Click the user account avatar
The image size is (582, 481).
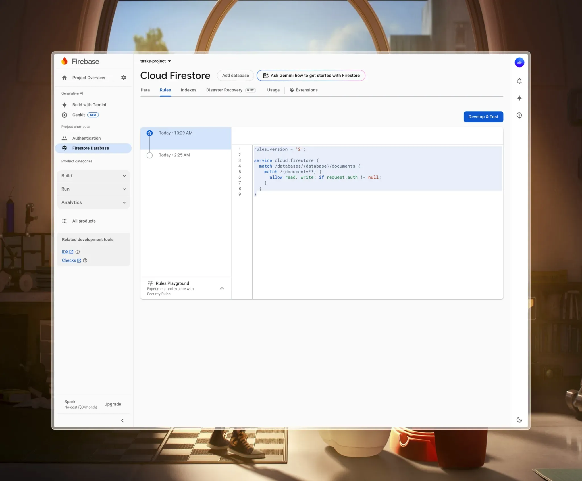519,62
